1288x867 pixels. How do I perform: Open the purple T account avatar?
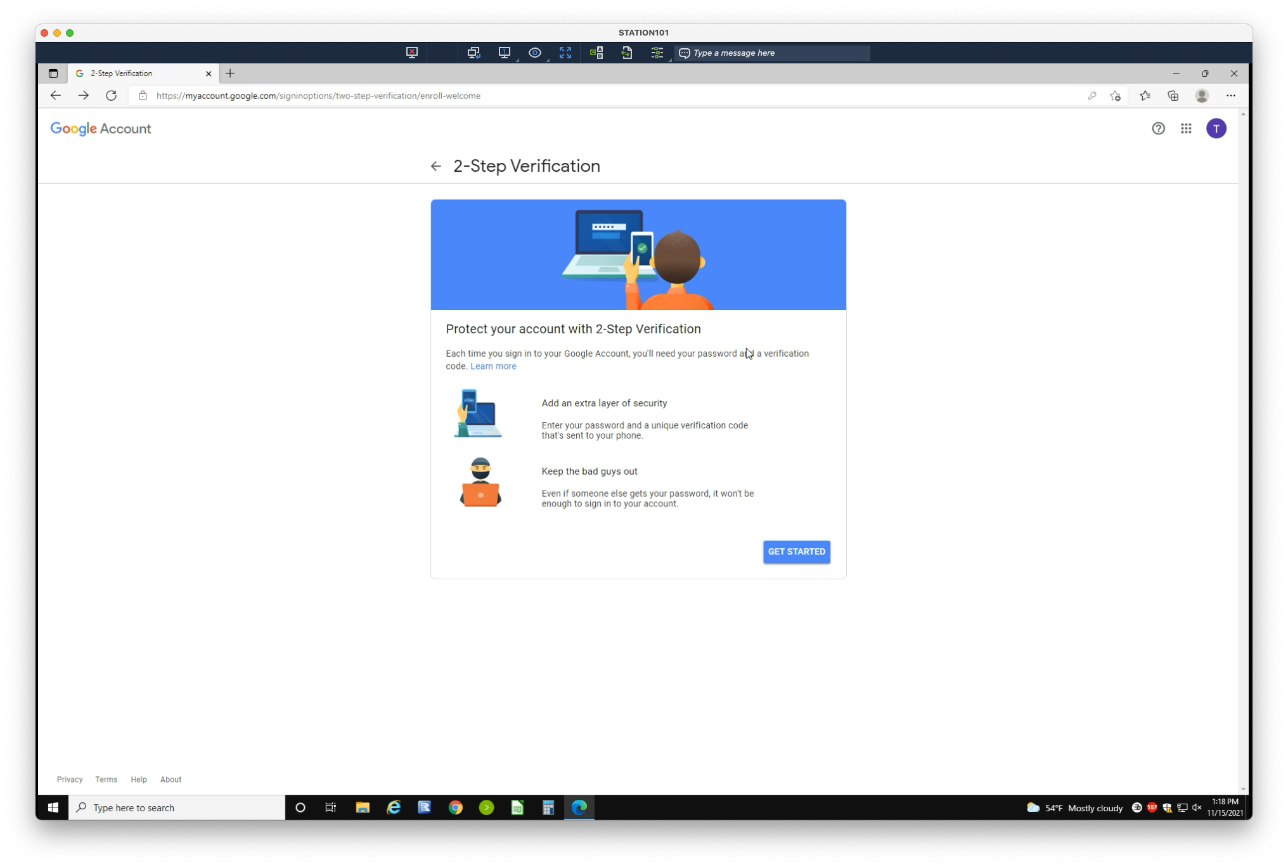click(x=1216, y=129)
